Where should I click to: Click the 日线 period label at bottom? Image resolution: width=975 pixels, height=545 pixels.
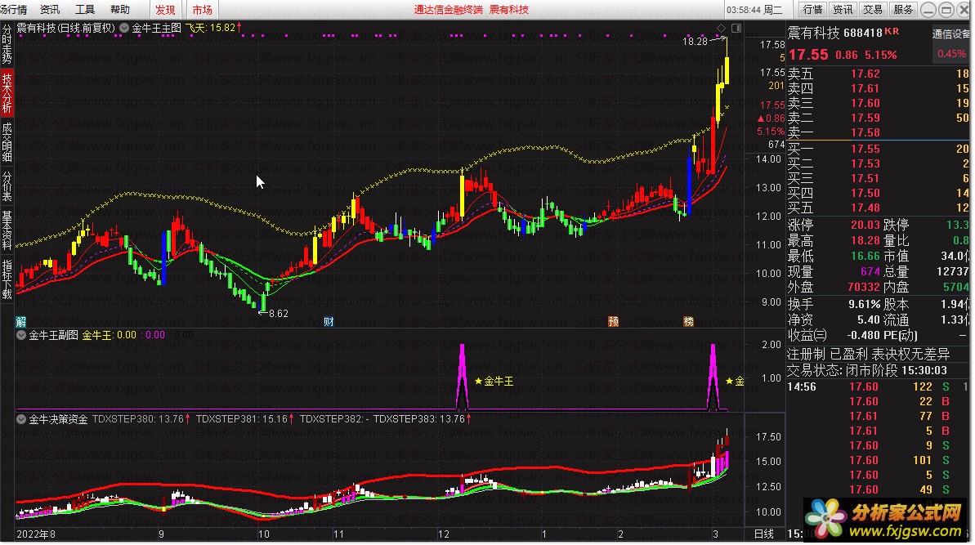tap(763, 534)
